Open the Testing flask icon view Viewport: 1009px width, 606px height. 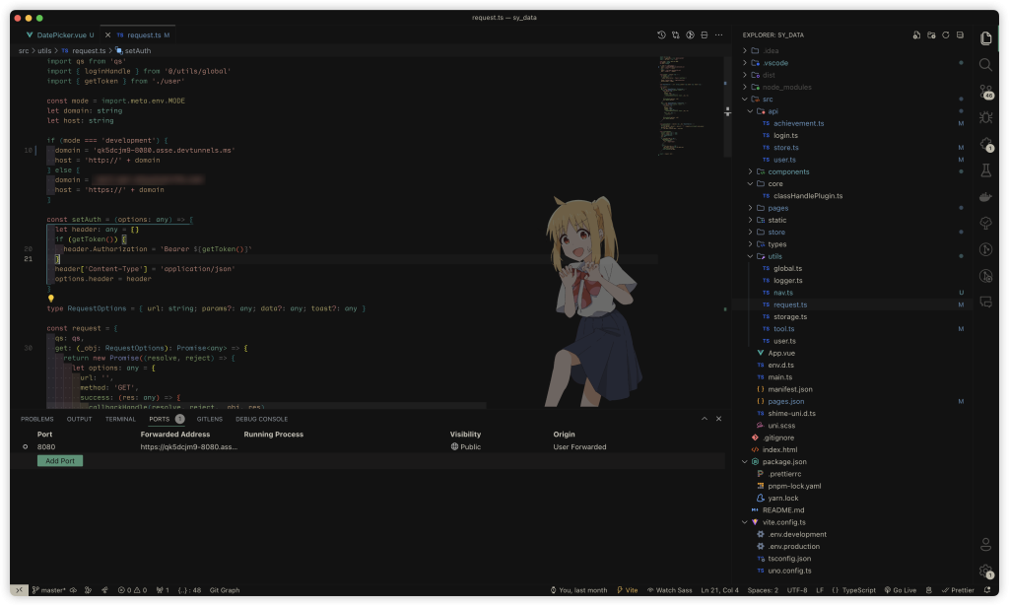coord(985,170)
